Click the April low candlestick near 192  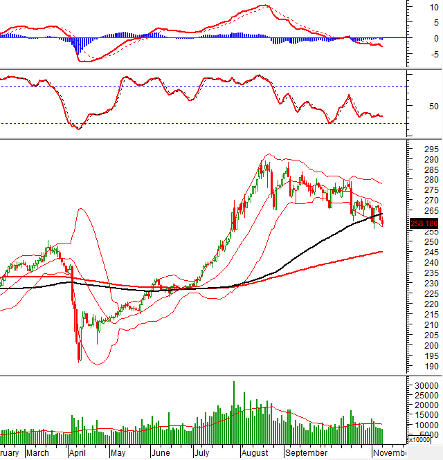point(79,349)
